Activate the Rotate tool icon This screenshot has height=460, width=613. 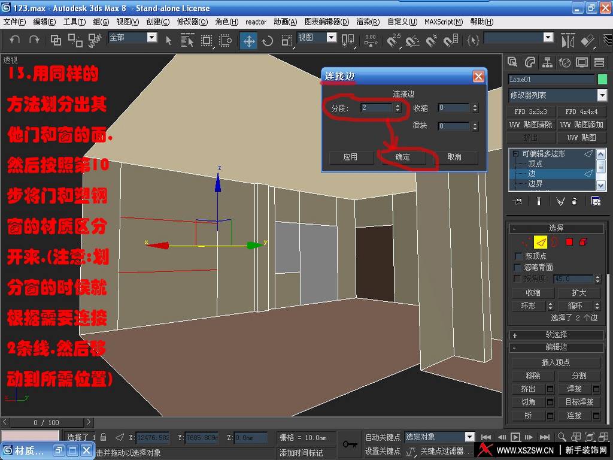click(x=268, y=40)
